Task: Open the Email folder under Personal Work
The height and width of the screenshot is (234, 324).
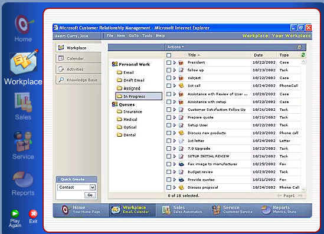Action: (125, 72)
